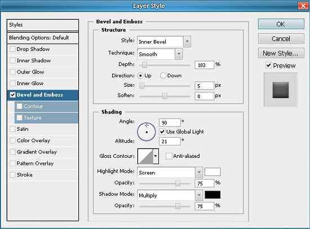Image resolution: width=310 pixels, height=229 pixels.
Task: Open the Gloss Contour picker arrow
Action: pos(156,156)
